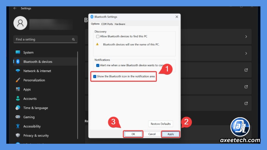Click the Apply button in Bluetooth Settings
267x150 pixels.
171,134
